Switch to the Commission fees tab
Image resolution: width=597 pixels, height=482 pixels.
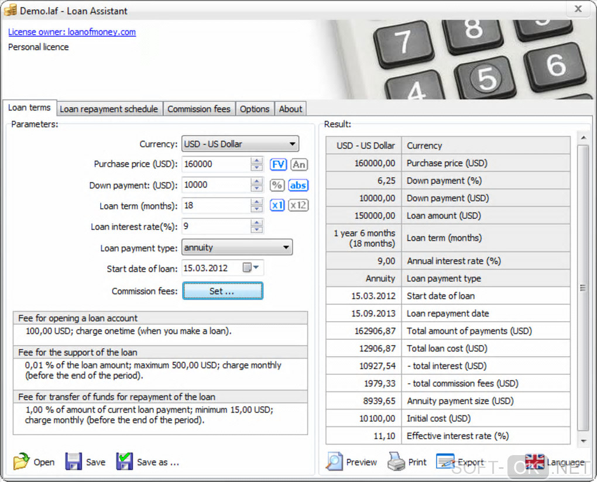tap(199, 109)
